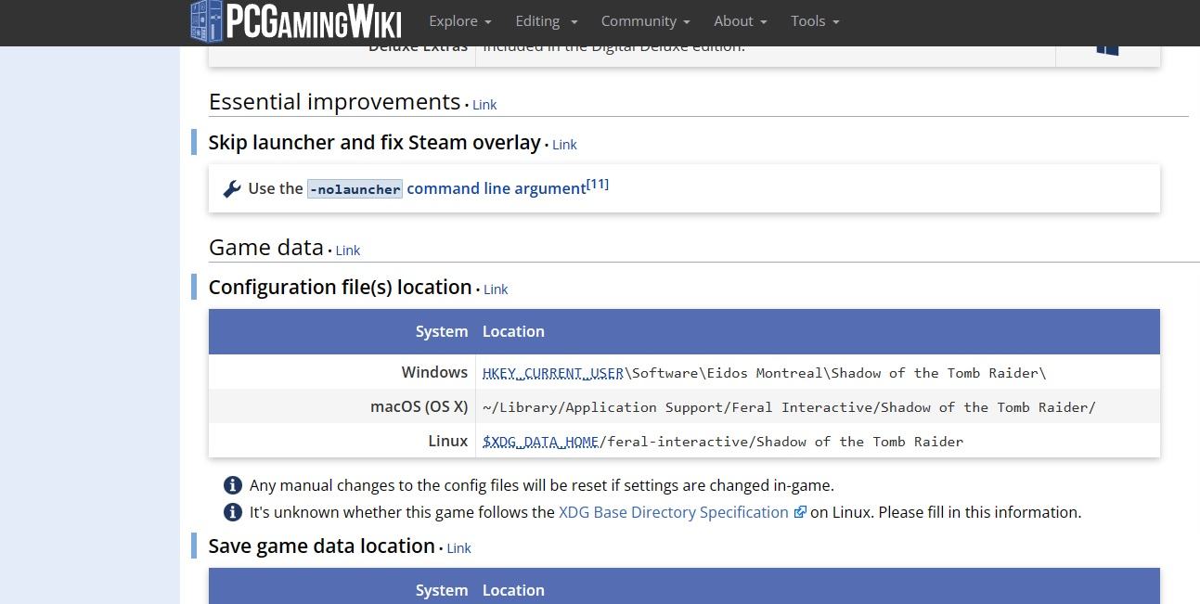The height and width of the screenshot is (604, 1200).
Task: Click Location header in save game table
Action: (513, 590)
